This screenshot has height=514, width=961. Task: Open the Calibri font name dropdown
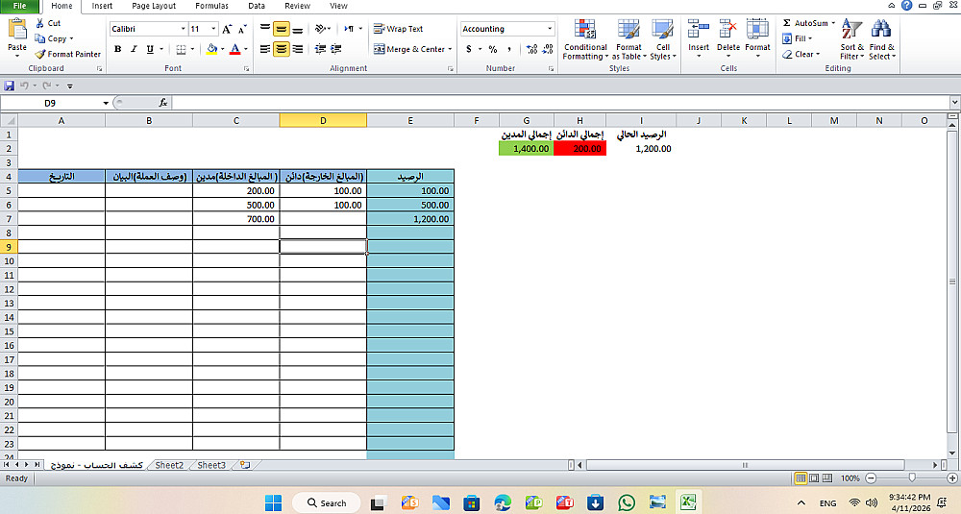183,29
